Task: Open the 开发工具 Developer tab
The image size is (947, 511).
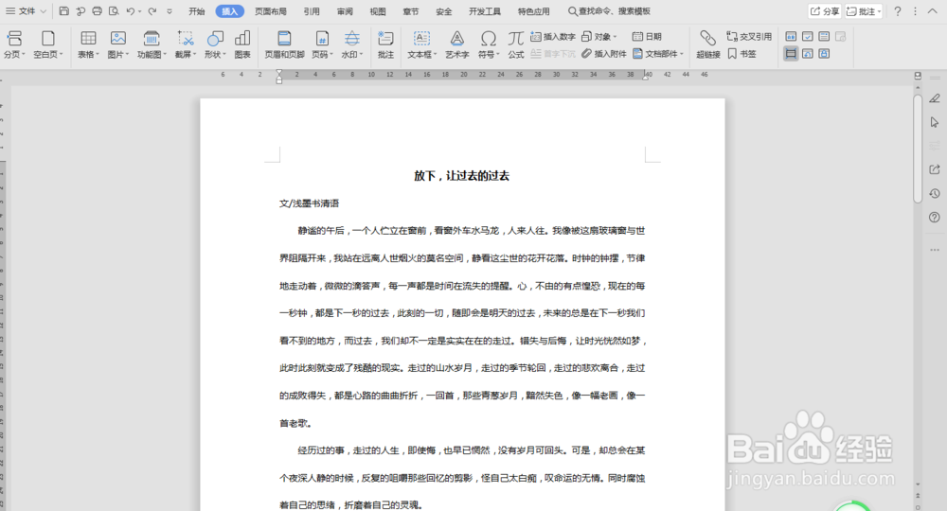Action: 485,10
